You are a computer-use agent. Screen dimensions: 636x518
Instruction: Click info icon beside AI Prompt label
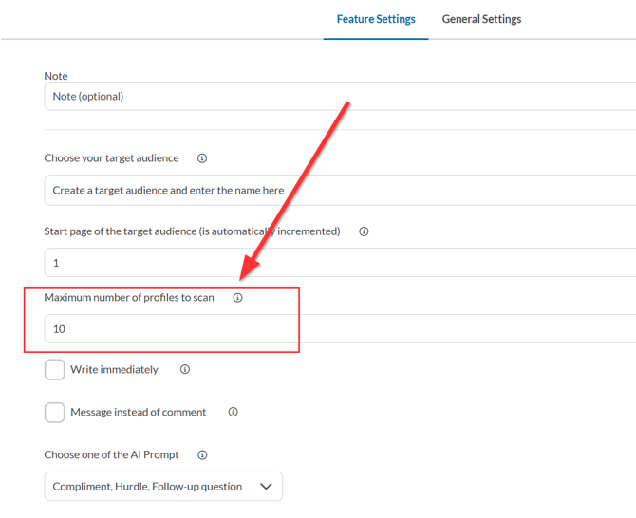click(x=202, y=455)
